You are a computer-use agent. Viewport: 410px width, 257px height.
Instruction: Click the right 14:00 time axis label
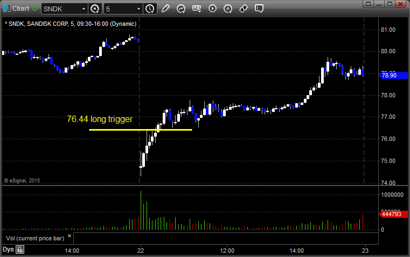point(296,251)
